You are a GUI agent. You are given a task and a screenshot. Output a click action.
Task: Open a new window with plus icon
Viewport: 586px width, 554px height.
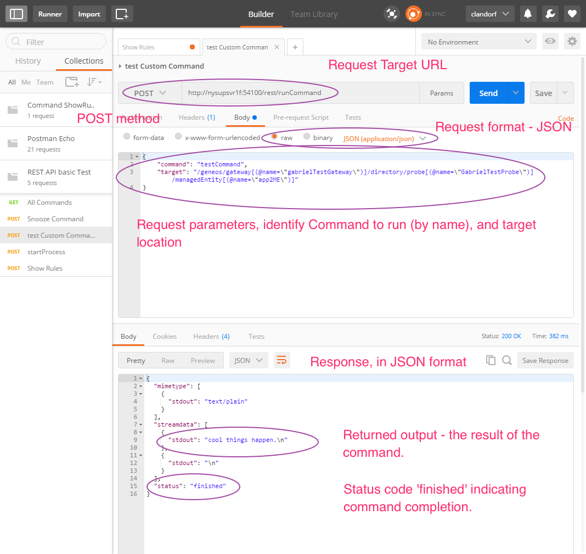(122, 14)
